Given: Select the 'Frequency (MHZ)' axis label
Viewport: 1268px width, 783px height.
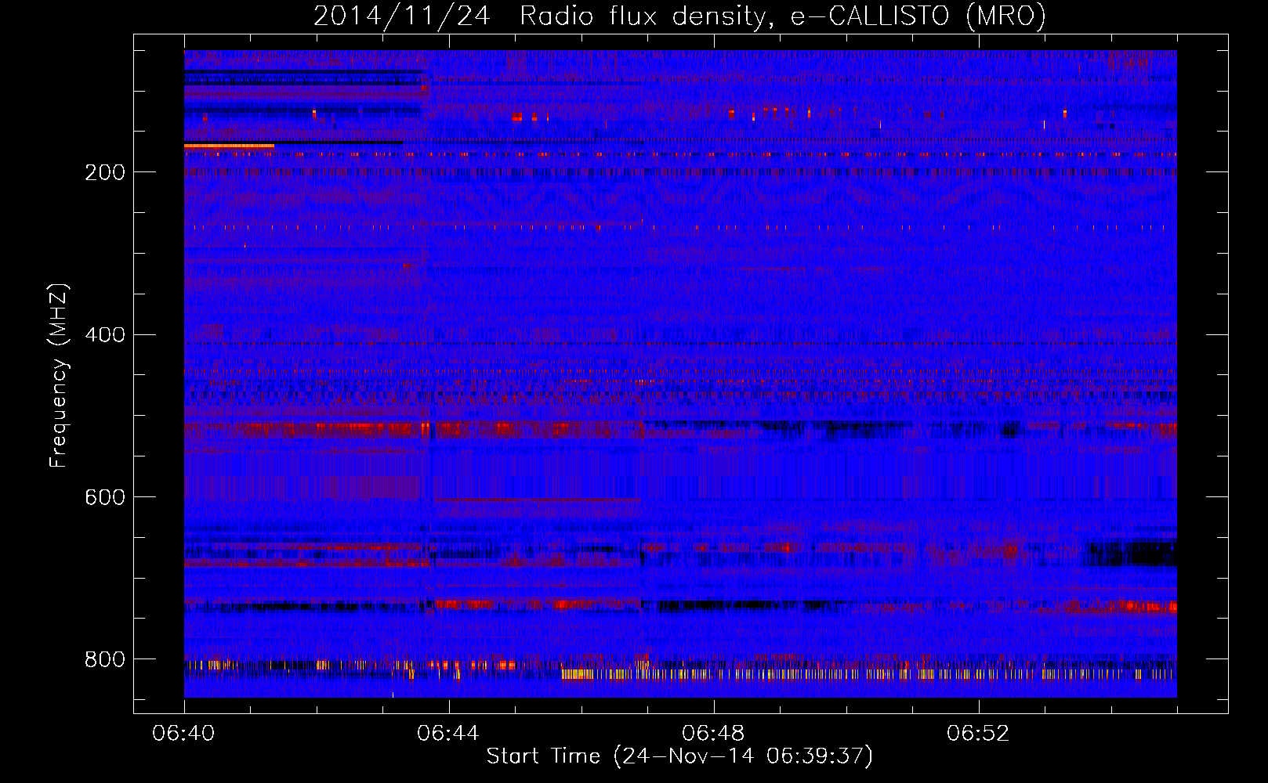Looking at the screenshot, I should pos(58,376).
